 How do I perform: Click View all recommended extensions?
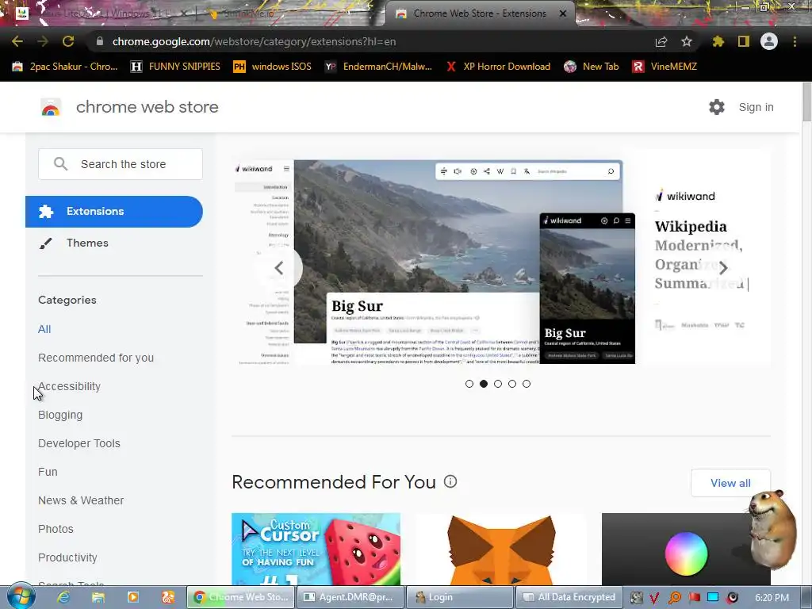730,483
